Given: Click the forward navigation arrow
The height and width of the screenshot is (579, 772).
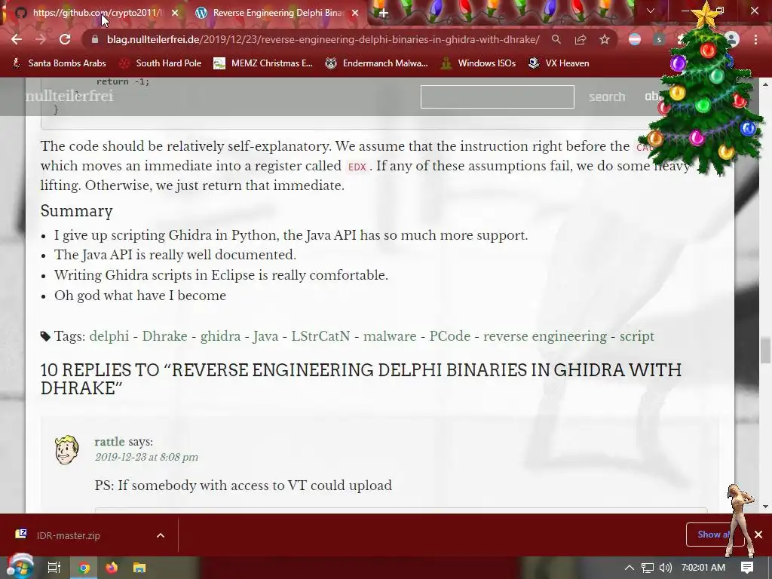Looking at the screenshot, I should (41, 39).
